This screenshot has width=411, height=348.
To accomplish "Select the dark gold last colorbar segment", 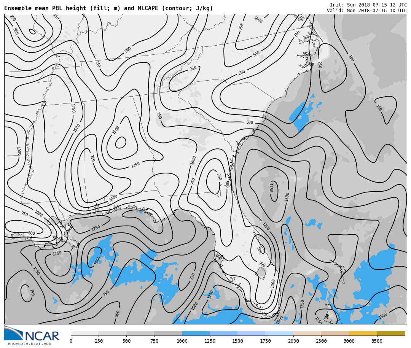I will [x=391, y=334].
